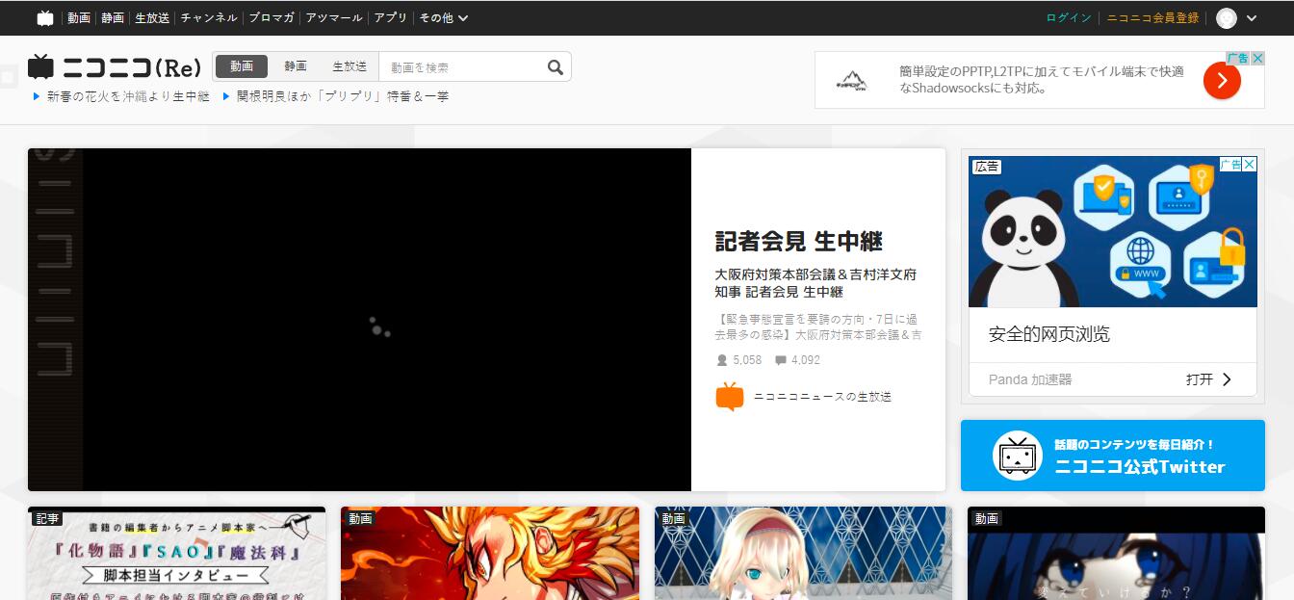Open 動画 in the top navigation bar
This screenshot has width=1294, height=600.
tap(79, 18)
